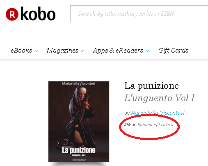Open the La punizione book cover image

[x=79, y=122]
